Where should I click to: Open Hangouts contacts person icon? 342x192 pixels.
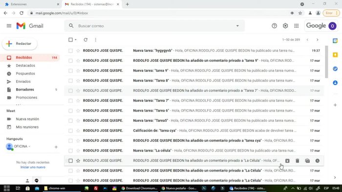click(x=27, y=180)
